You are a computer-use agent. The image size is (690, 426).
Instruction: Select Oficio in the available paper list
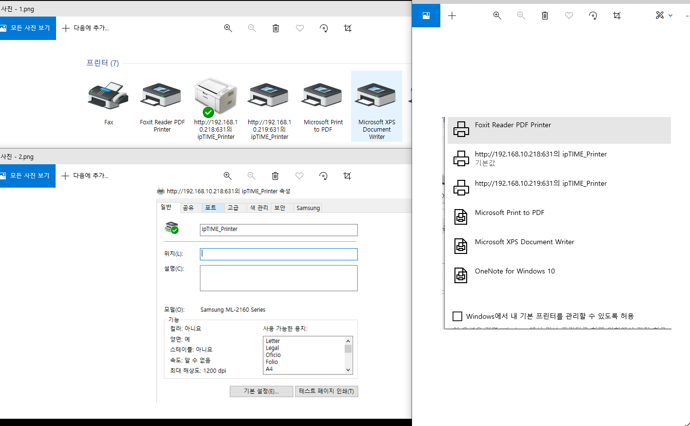point(274,355)
